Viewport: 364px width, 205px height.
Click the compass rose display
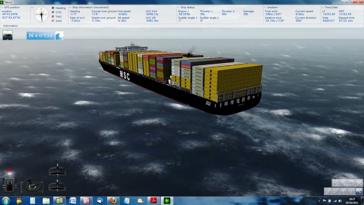(x=41, y=15)
